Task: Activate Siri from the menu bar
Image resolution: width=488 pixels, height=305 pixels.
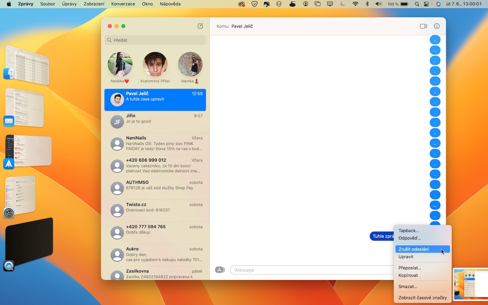Action: pos(439,4)
